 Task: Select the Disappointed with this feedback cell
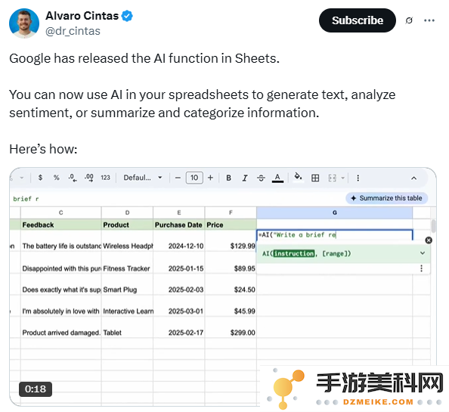60,263
